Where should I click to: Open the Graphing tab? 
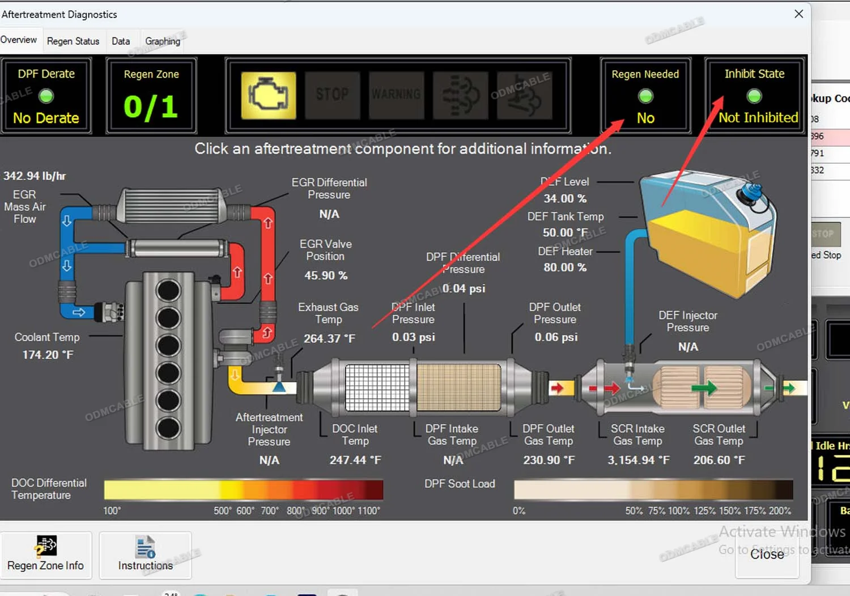163,41
